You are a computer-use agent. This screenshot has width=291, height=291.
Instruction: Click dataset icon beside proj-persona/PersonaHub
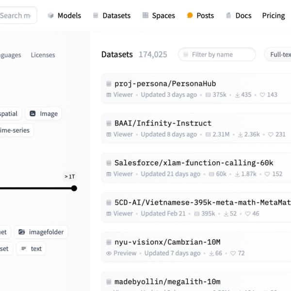coord(109,84)
